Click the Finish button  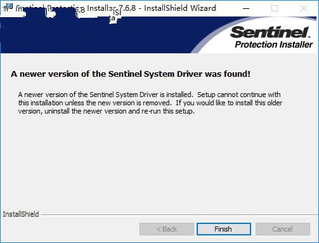tap(224, 229)
